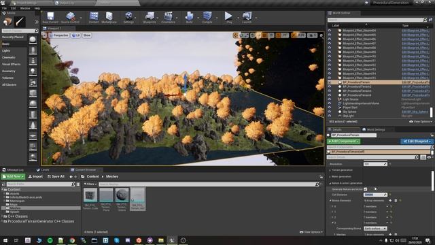Expand the Terrain generation section
This screenshot has height=245, width=435.
pos(330,170)
